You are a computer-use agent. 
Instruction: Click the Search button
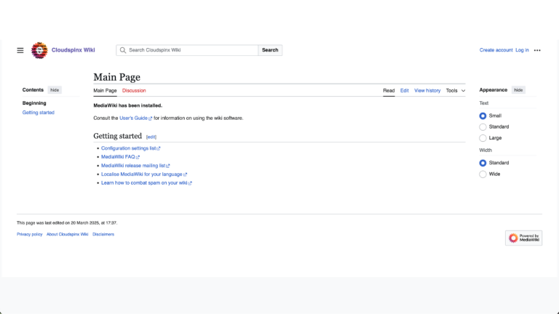pos(270,50)
